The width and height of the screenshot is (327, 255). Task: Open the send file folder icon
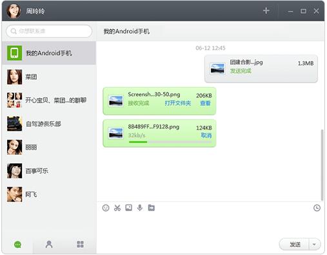coord(152,208)
